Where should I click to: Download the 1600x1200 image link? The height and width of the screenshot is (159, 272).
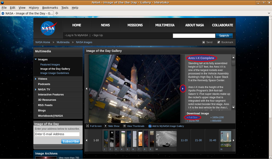(217, 117)
